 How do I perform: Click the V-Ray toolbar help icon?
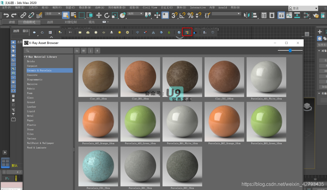click(x=213, y=32)
